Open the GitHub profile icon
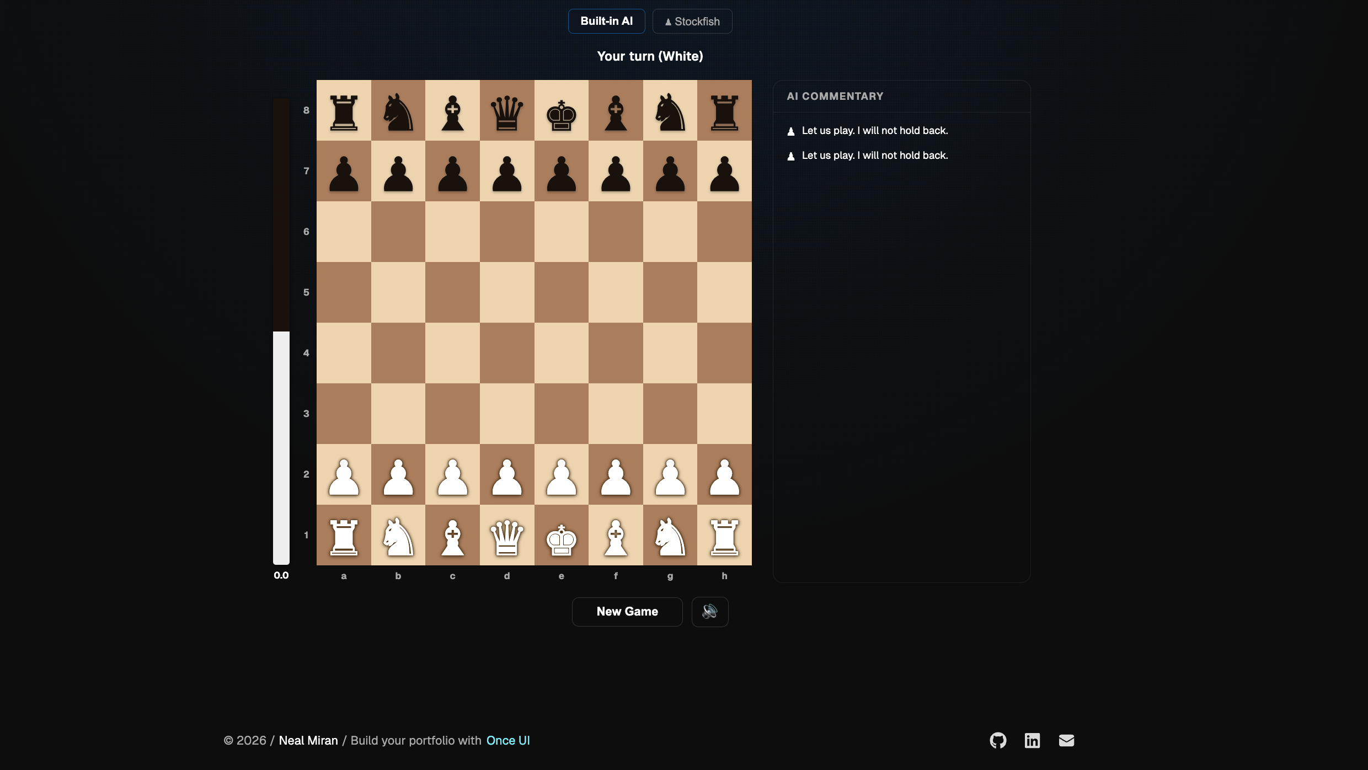The image size is (1368, 770). pyautogui.click(x=998, y=741)
